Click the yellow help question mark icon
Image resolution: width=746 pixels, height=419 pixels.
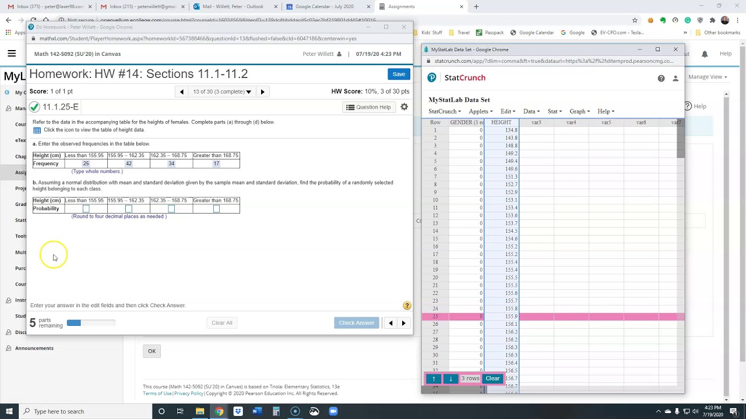407,306
